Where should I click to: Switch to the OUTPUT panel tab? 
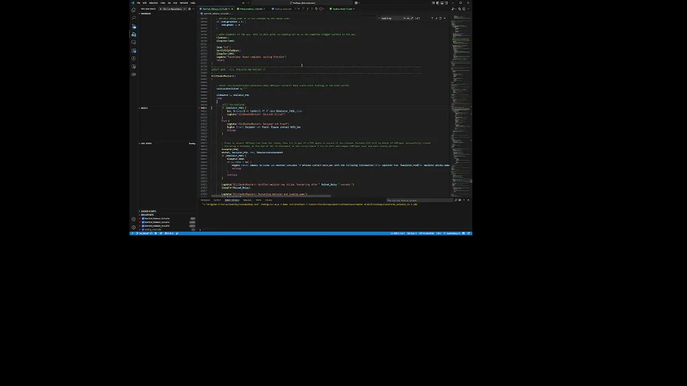(x=217, y=200)
